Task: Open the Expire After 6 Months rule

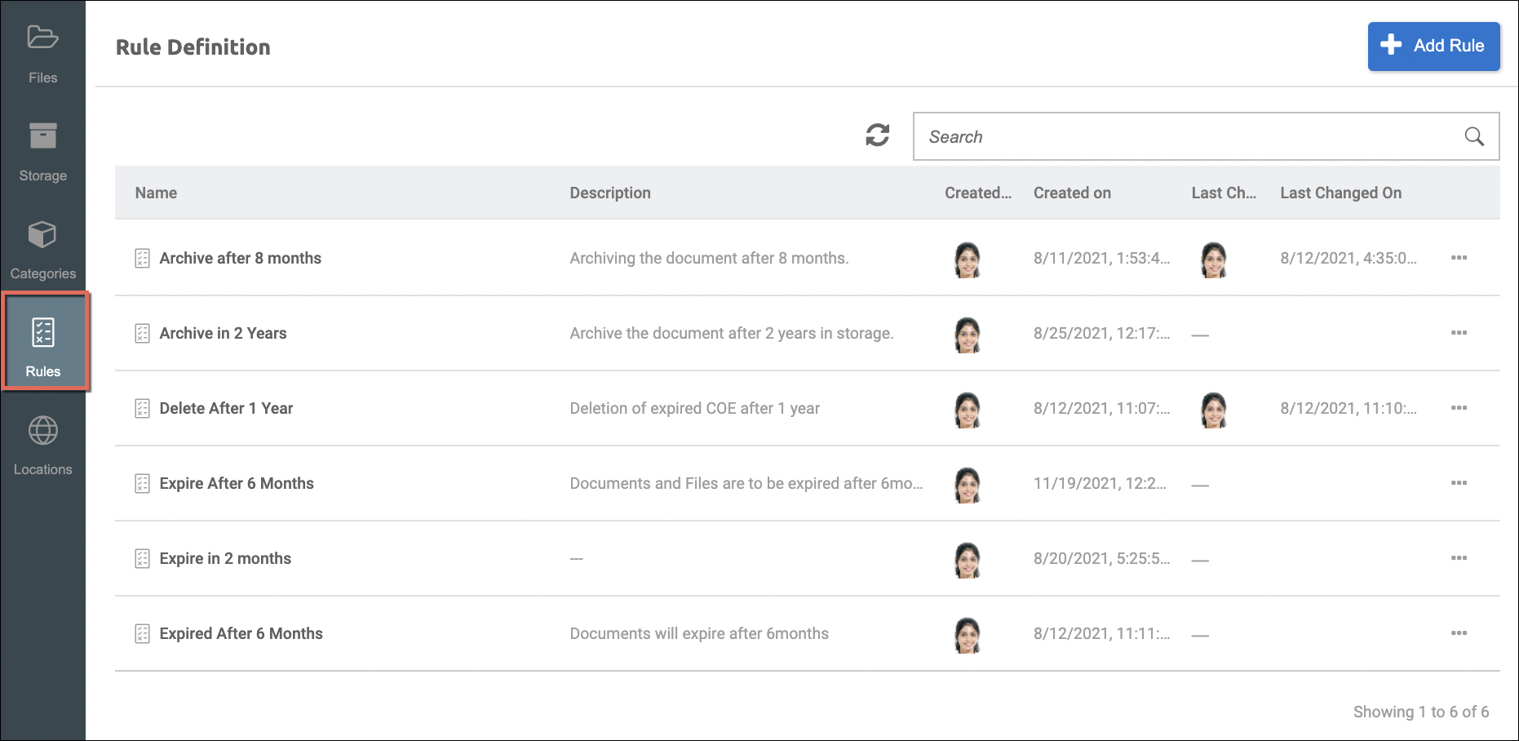Action: 236,484
